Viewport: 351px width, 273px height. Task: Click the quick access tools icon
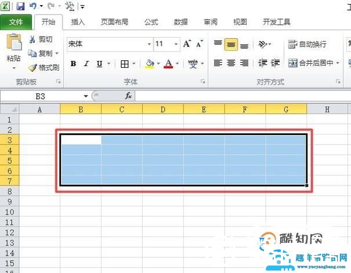click(x=70, y=6)
